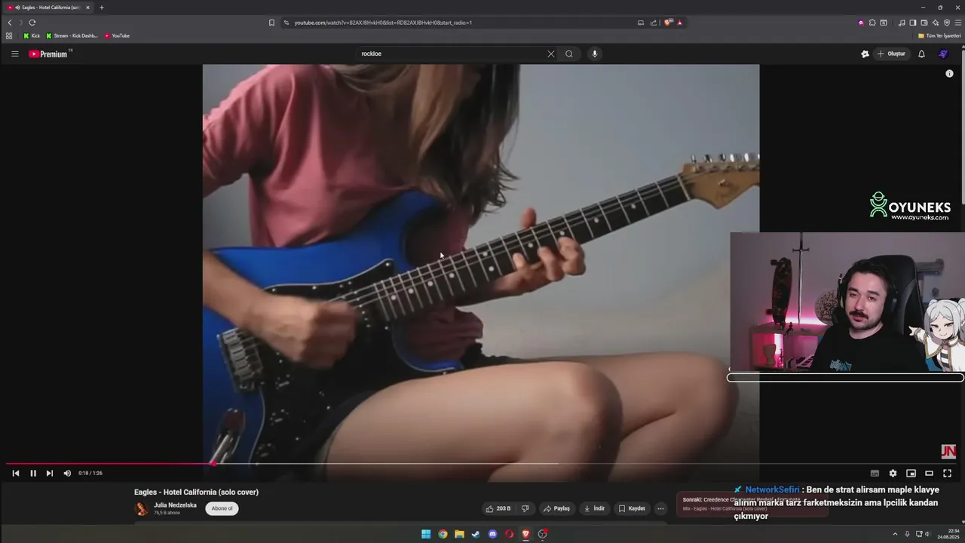
Task: Open Kick bookmark
Action: (32, 35)
